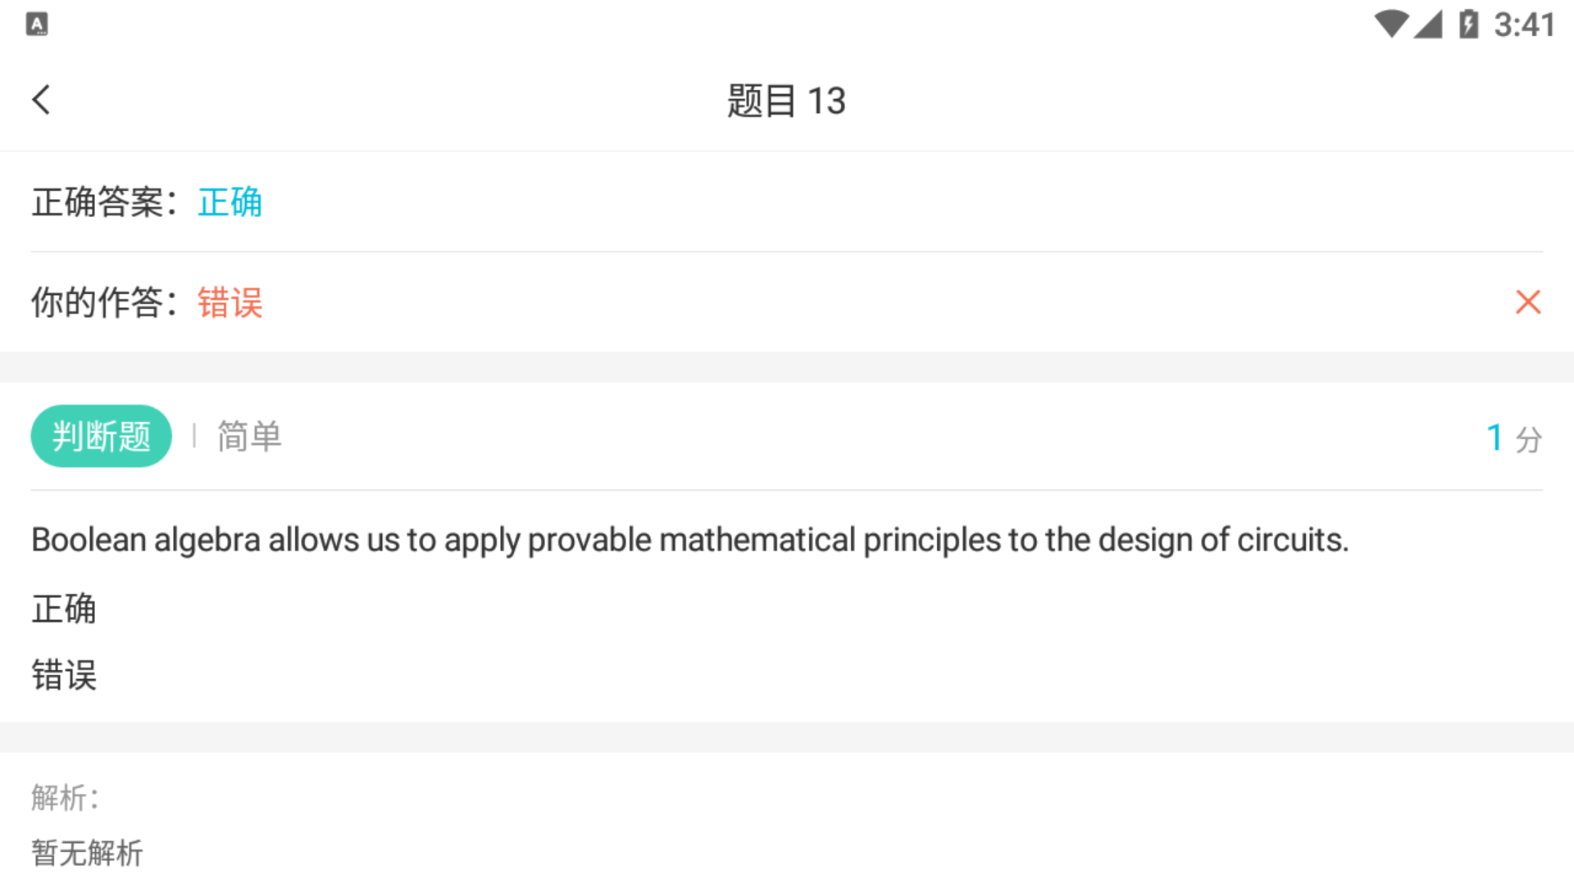Select the 错误 answer option

point(64,676)
